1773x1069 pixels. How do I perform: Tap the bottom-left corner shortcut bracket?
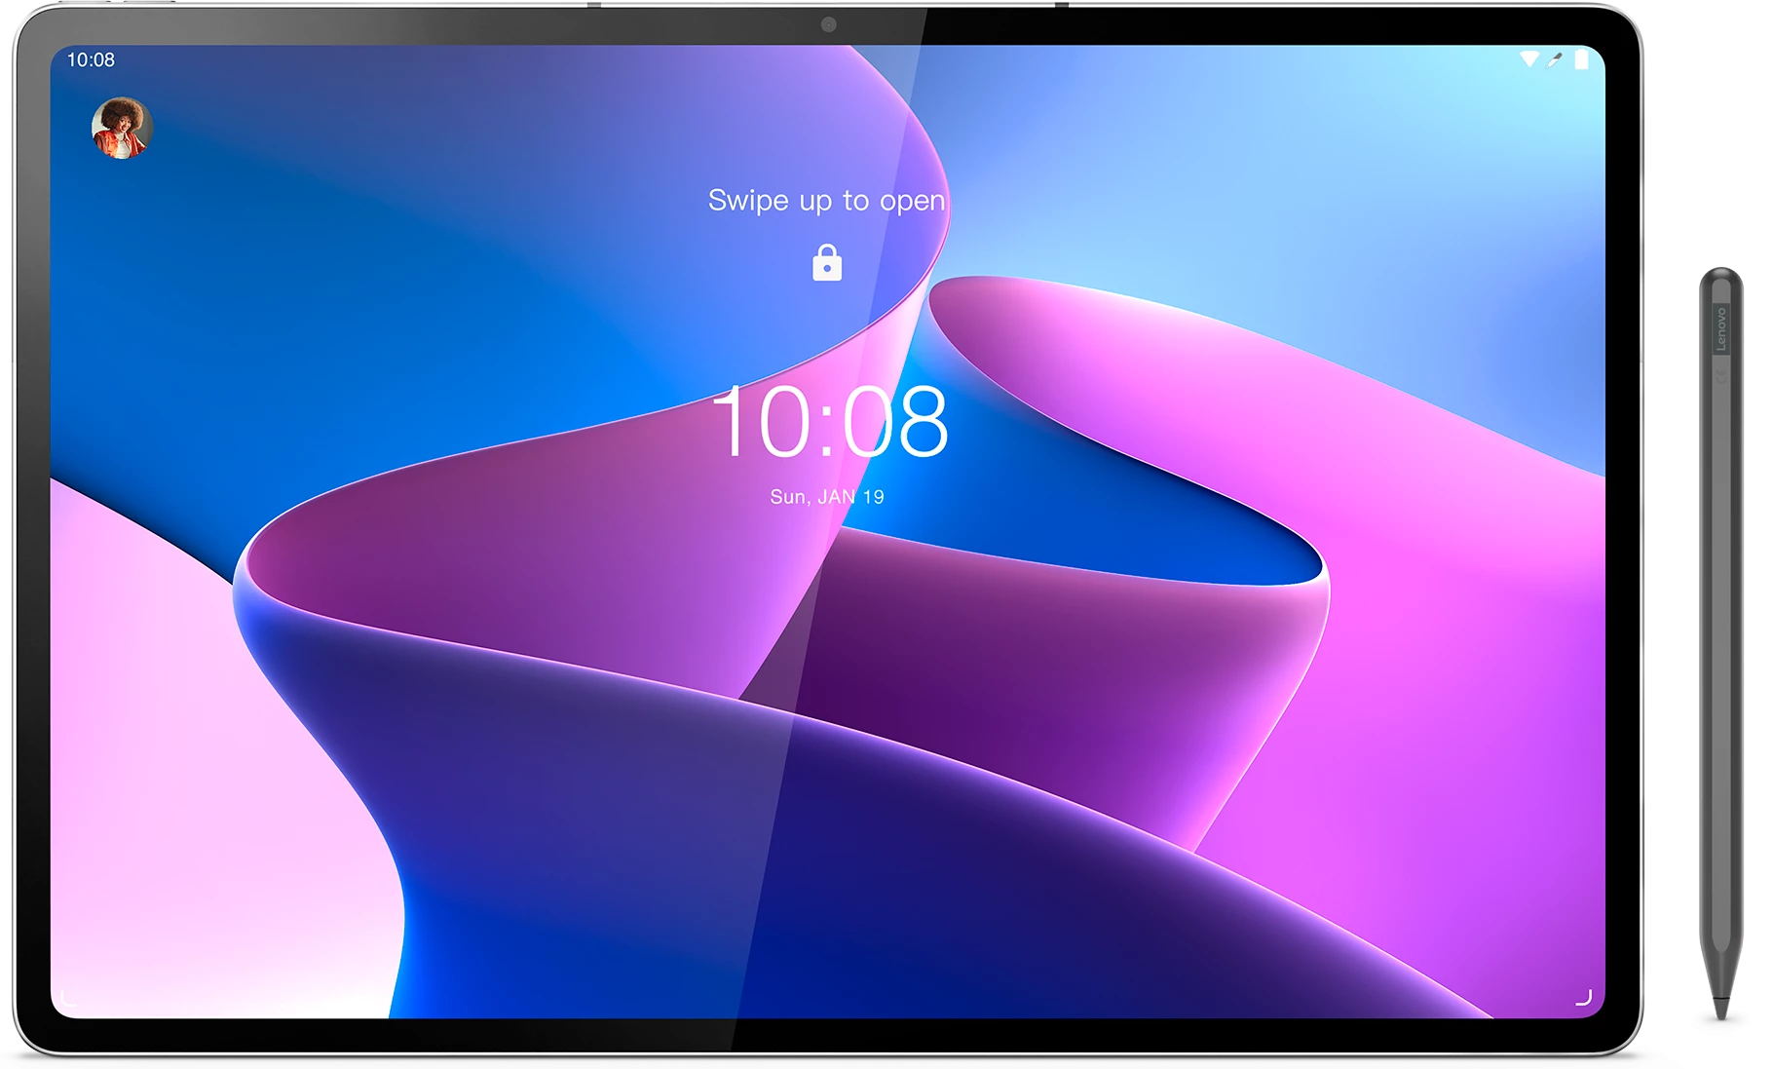pos(68,998)
